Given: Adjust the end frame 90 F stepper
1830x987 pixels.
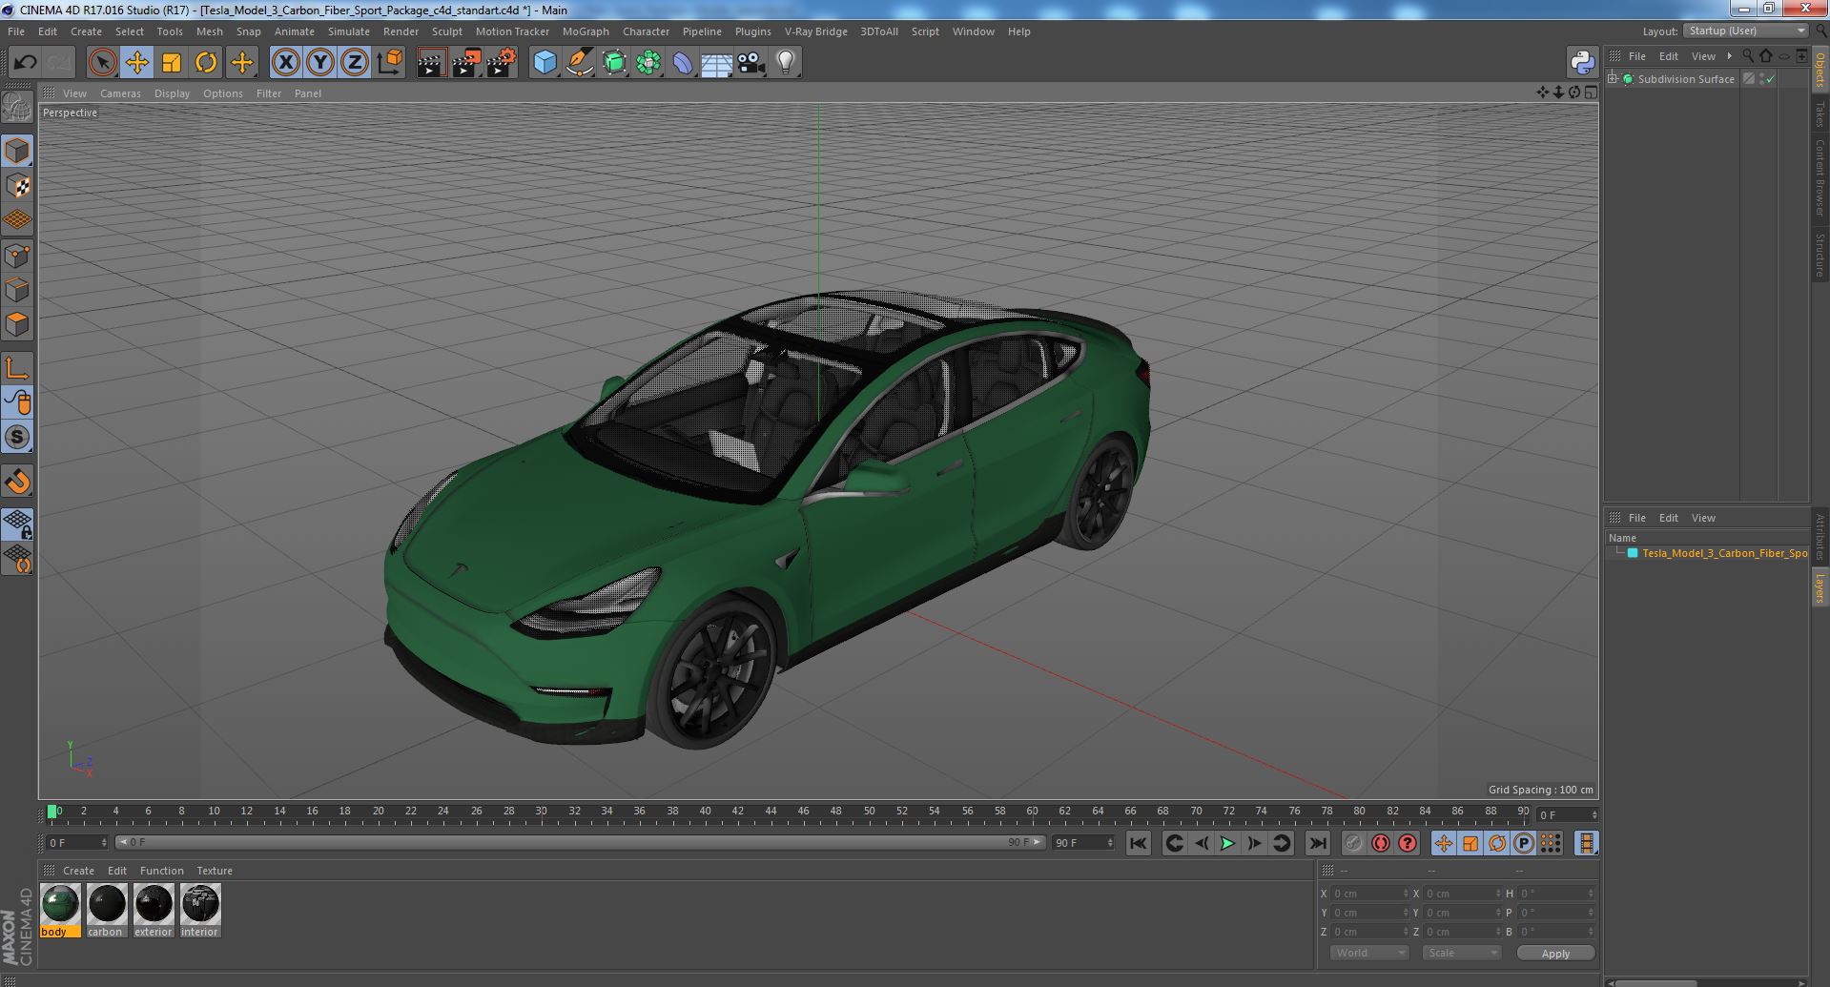Looking at the screenshot, I should pos(1110,843).
